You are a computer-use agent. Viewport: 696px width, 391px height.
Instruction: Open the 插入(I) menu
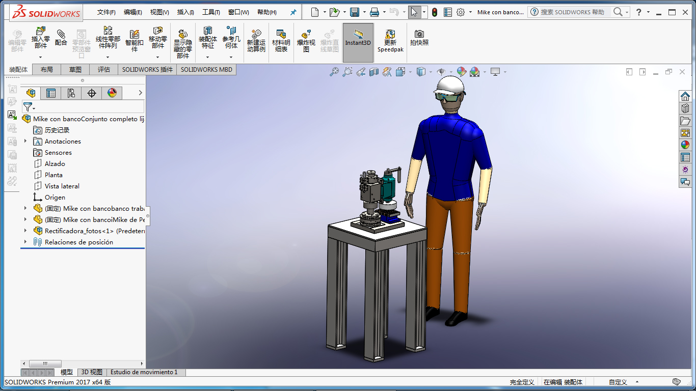(186, 12)
